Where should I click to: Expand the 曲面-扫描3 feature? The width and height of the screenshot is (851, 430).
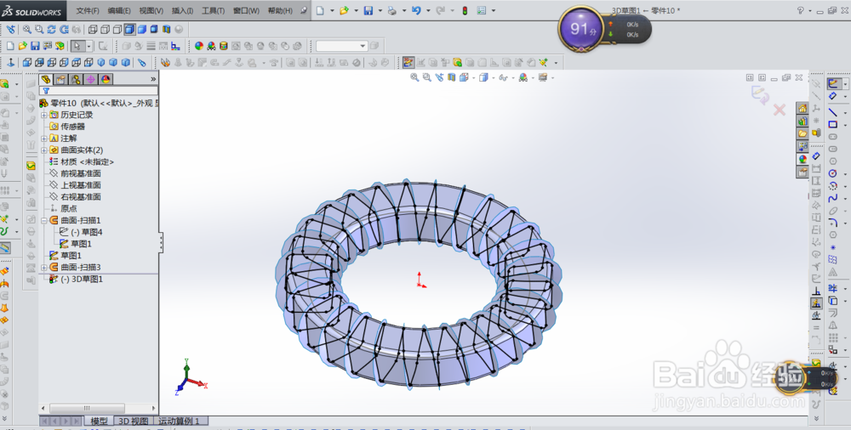44,268
